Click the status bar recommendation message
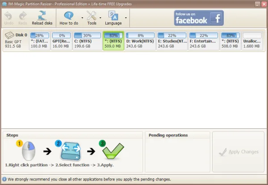The height and width of the screenshot is (185, 268). pyautogui.click(x=89, y=179)
